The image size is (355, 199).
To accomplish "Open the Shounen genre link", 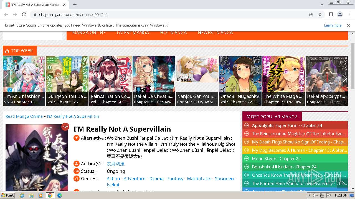I will click(224, 179).
